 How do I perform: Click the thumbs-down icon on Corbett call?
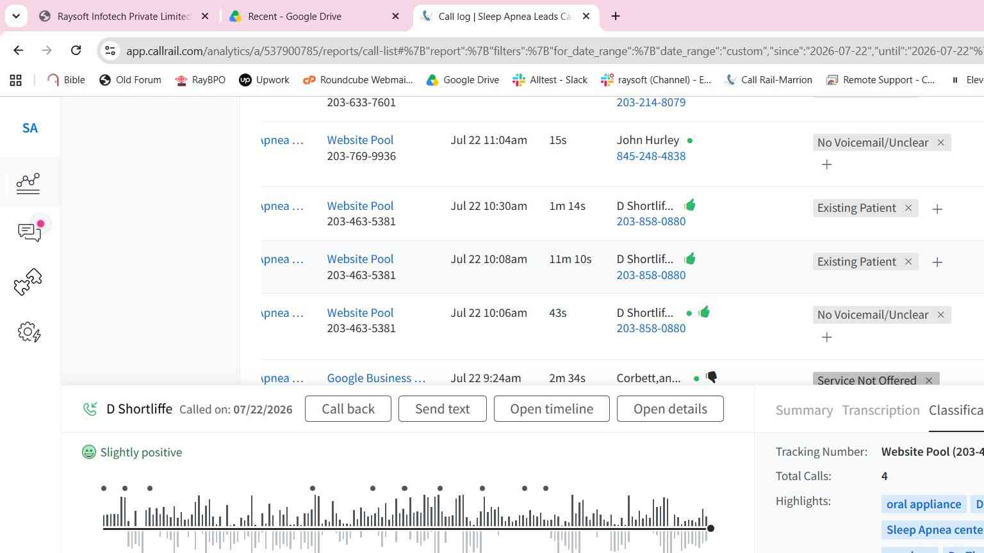[711, 378]
